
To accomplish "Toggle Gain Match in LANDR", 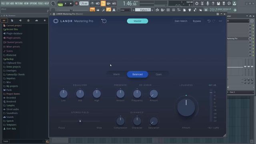I will pyautogui.click(x=181, y=21).
